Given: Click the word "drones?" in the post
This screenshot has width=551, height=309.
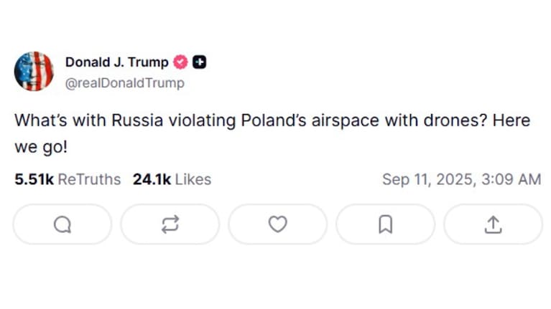Looking at the screenshot, I should click(452, 120).
